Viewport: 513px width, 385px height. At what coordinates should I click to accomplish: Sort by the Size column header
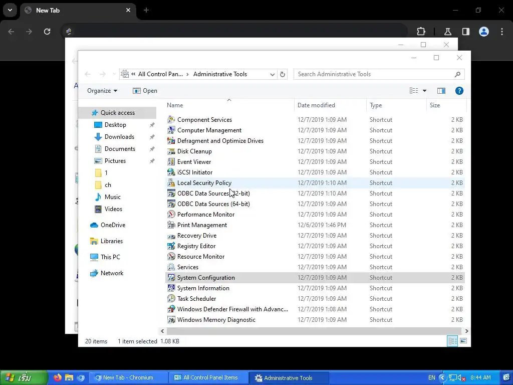point(435,105)
